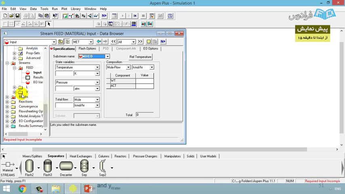Open the Substream name MIXED dropdown
The image size is (345, 194).
[x=107, y=56]
